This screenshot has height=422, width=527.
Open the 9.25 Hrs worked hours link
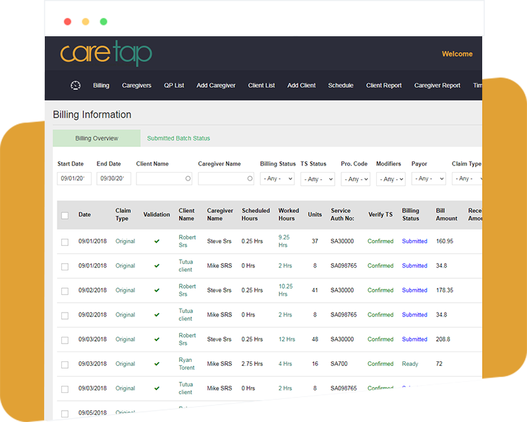tap(284, 241)
